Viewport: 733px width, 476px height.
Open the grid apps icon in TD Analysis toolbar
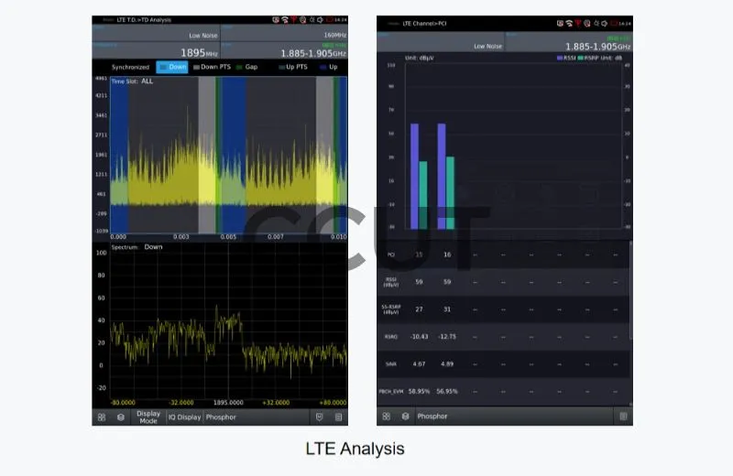click(102, 417)
